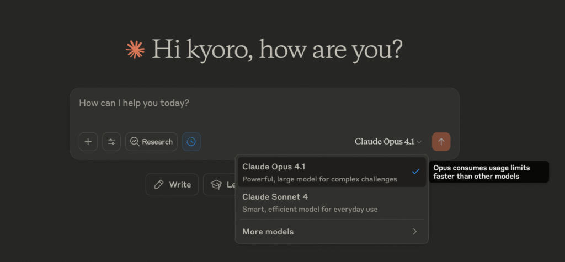The height and width of the screenshot is (262, 565).
Task: Click 'Powerful, large model for complex challenges' description
Action: pos(319,179)
